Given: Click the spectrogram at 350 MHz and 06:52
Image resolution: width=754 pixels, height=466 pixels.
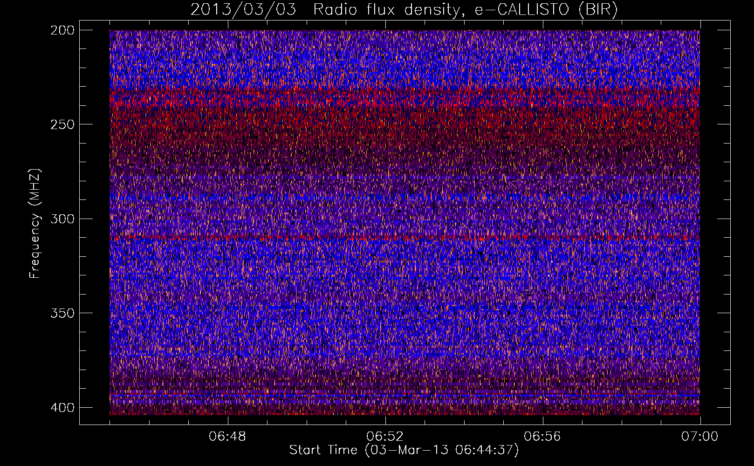Looking at the screenshot, I should [385, 313].
